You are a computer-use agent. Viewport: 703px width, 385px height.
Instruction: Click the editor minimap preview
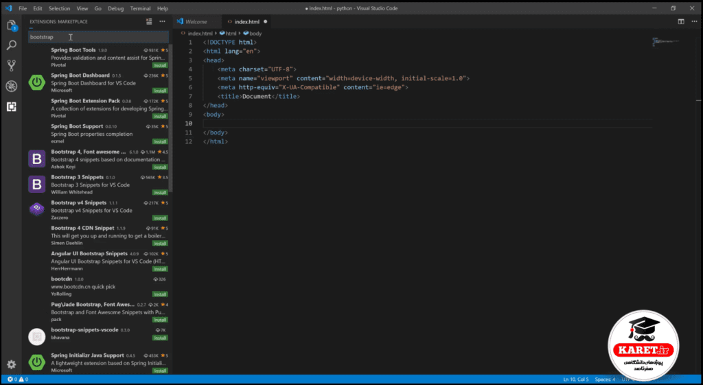click(x=665, y=42)
